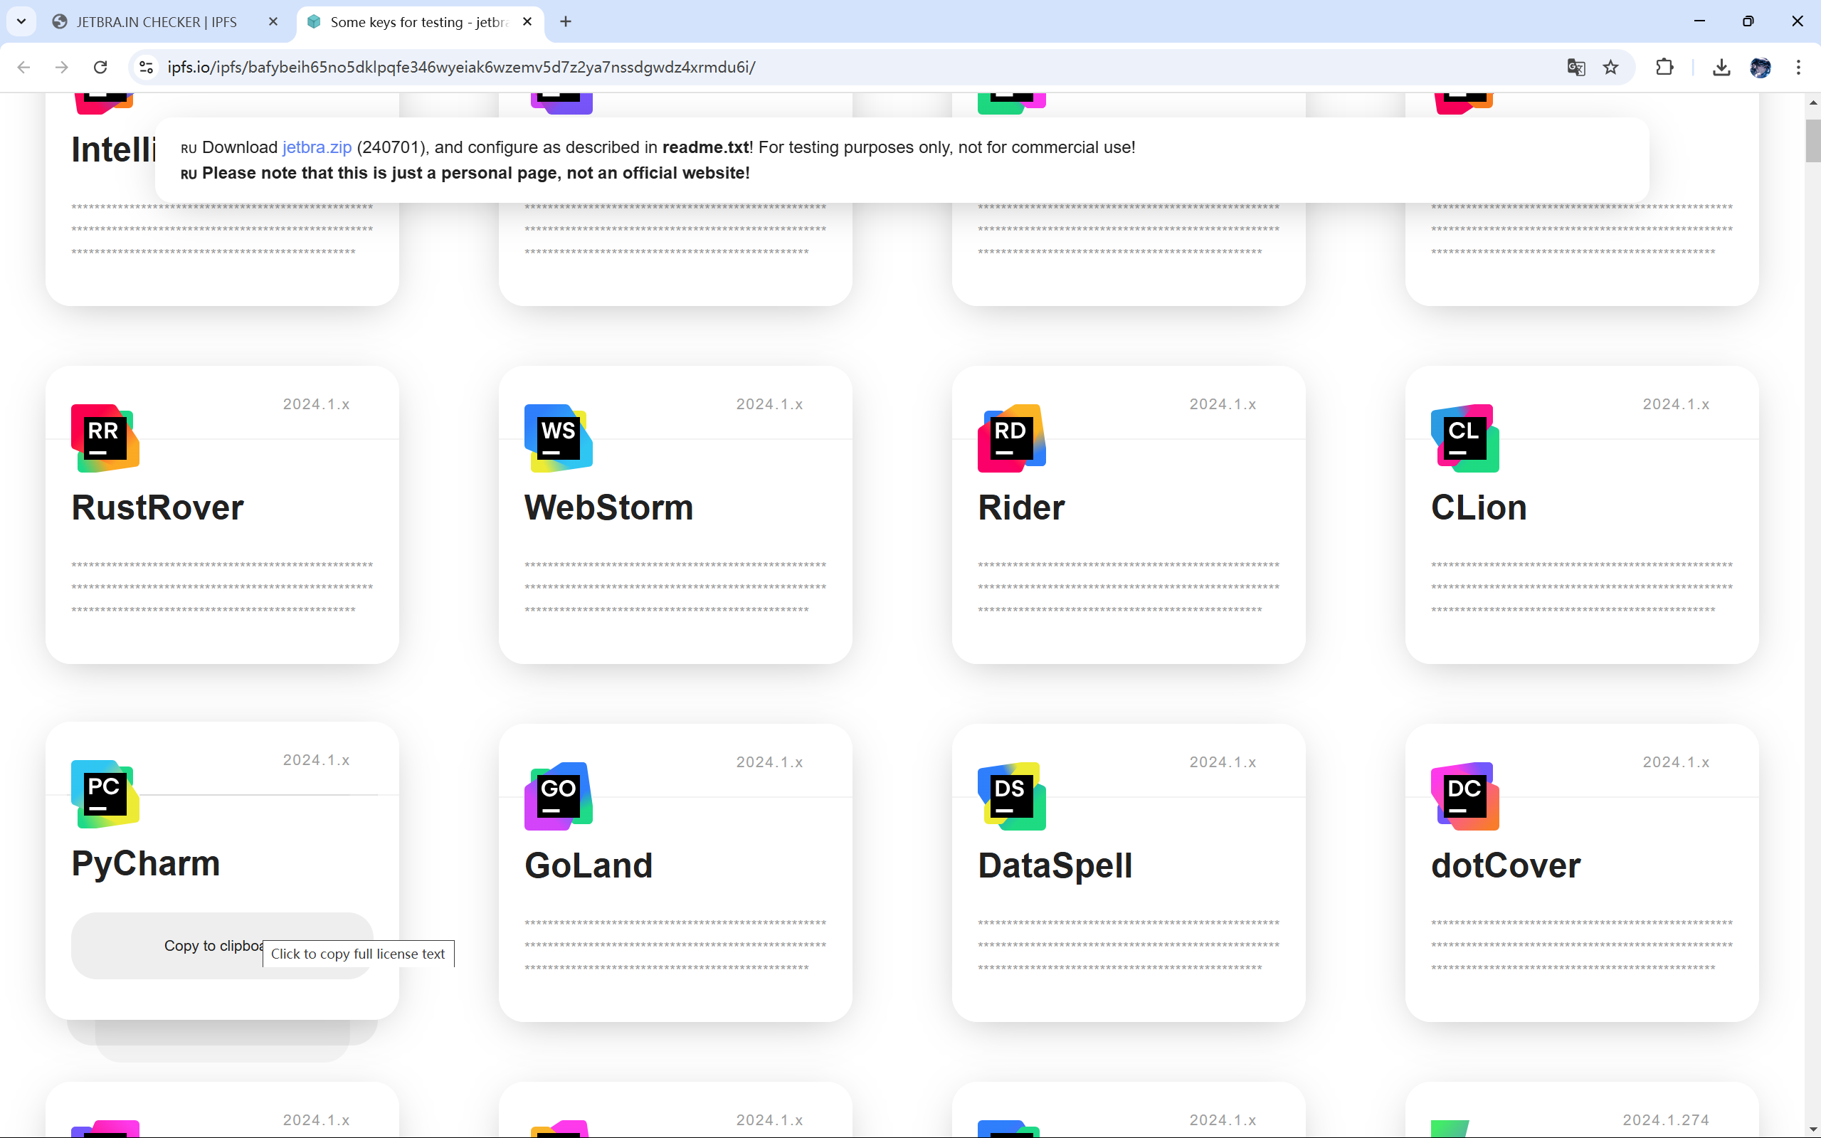Click the dotCover title
1821x1138 pixels.
pyautogui.click(x=1506, y=865)
